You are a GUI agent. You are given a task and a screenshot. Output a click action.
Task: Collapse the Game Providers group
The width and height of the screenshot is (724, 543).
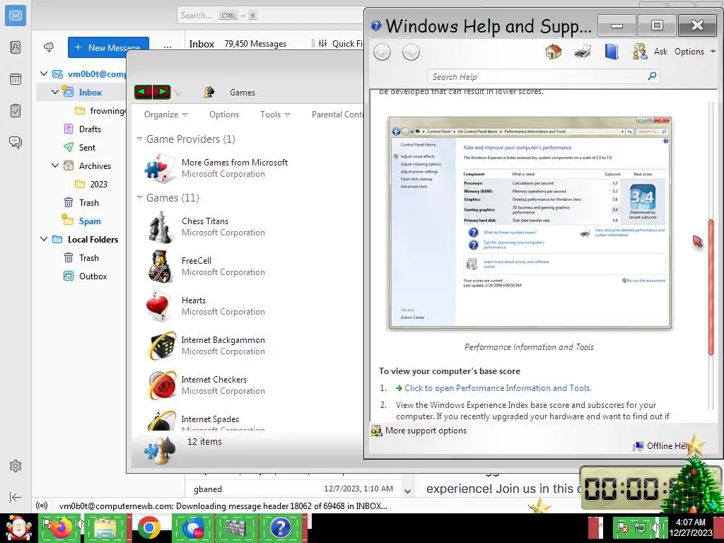pyautogui.click(x=139, y=139)
